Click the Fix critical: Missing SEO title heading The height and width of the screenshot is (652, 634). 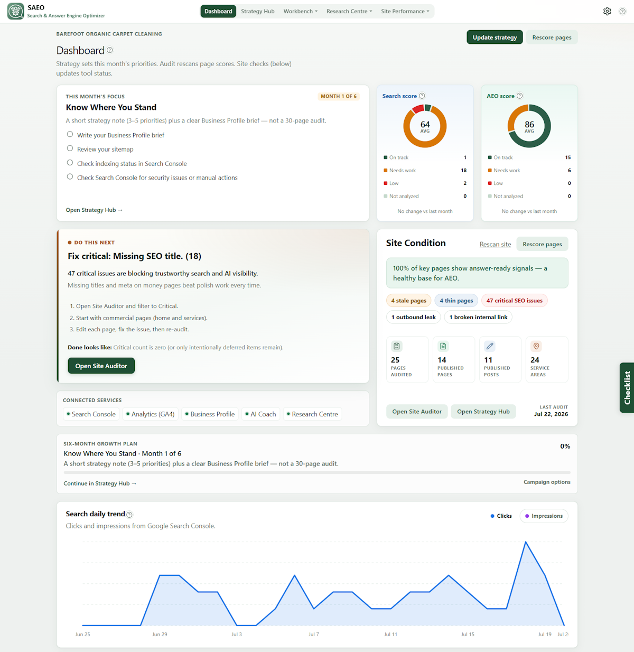[134, 256]
